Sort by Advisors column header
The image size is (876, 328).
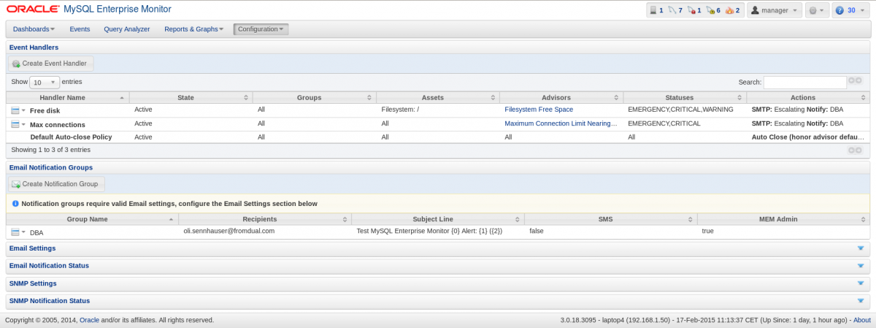point(561,97)
